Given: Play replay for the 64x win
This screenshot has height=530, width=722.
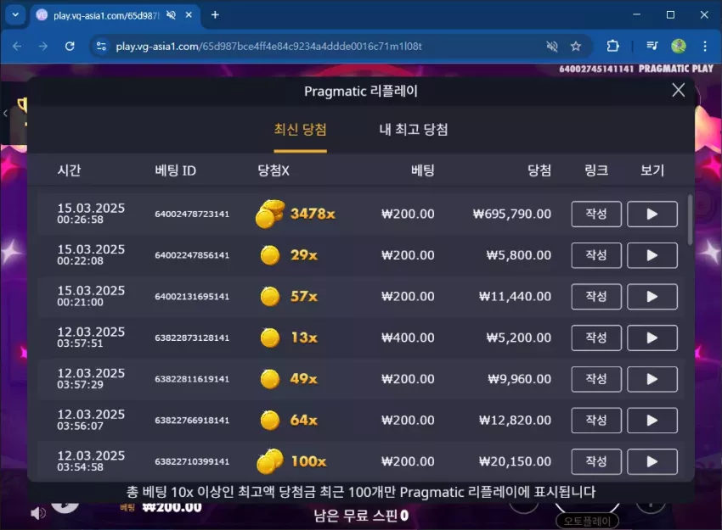Looking at the screenshot, I should click(x=652, y=420).
